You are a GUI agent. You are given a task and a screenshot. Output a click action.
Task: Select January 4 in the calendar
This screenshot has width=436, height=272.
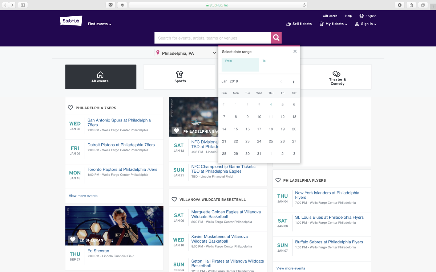point(271,104)
